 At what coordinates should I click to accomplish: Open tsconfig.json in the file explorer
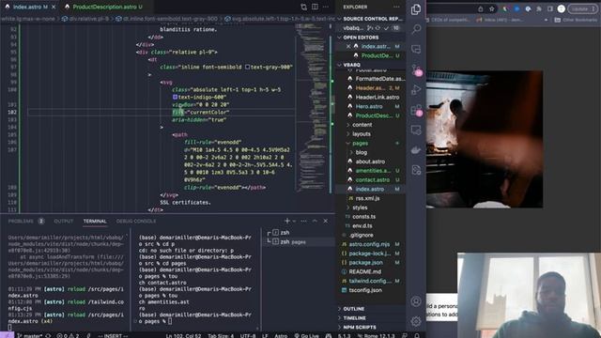point(365,290)
